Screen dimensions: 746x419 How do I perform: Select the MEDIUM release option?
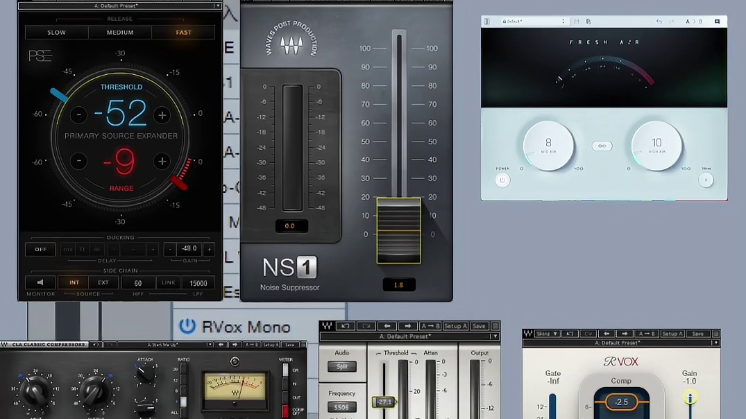120,33
